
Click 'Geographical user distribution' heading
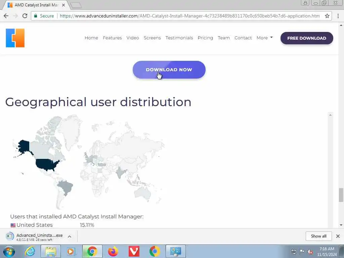(x=98, y=102)
